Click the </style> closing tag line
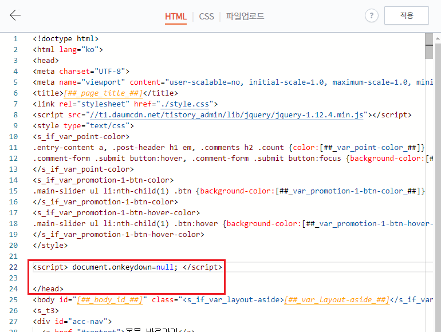 tap(50, 246)
